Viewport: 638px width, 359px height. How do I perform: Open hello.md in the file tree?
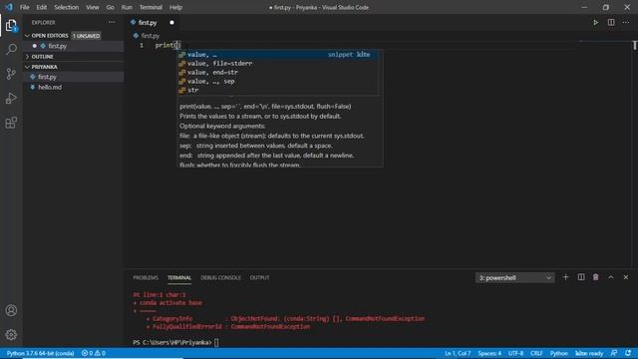pos(73,87)
